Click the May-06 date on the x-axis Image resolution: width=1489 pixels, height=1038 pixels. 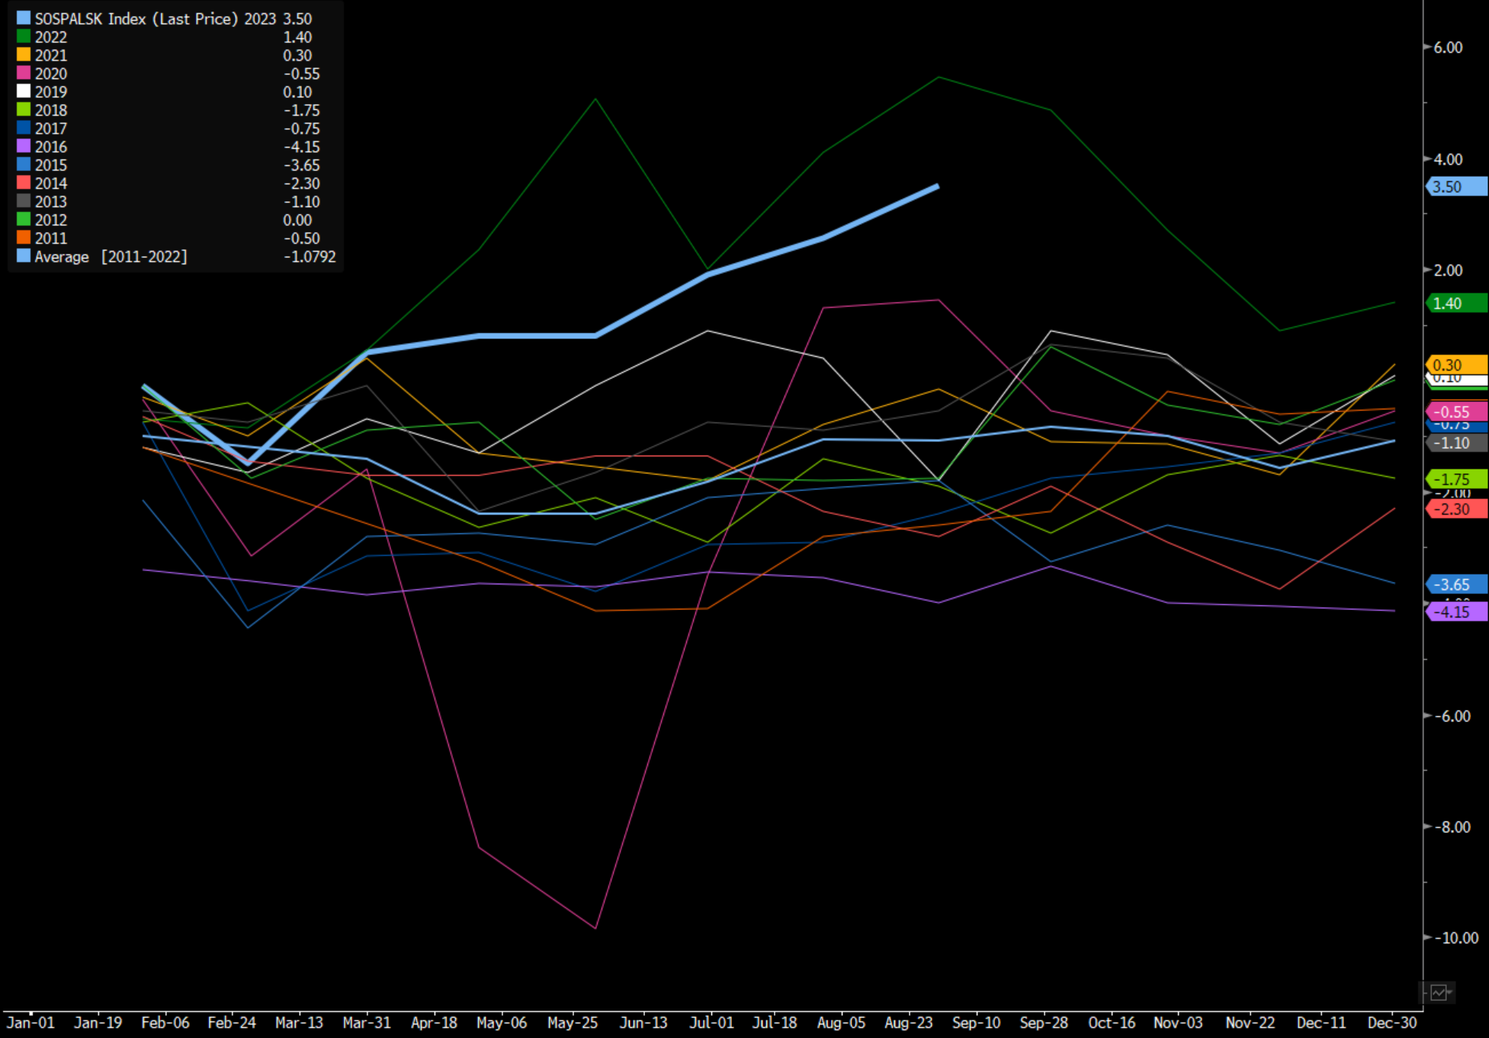(x=502, y=1023)
